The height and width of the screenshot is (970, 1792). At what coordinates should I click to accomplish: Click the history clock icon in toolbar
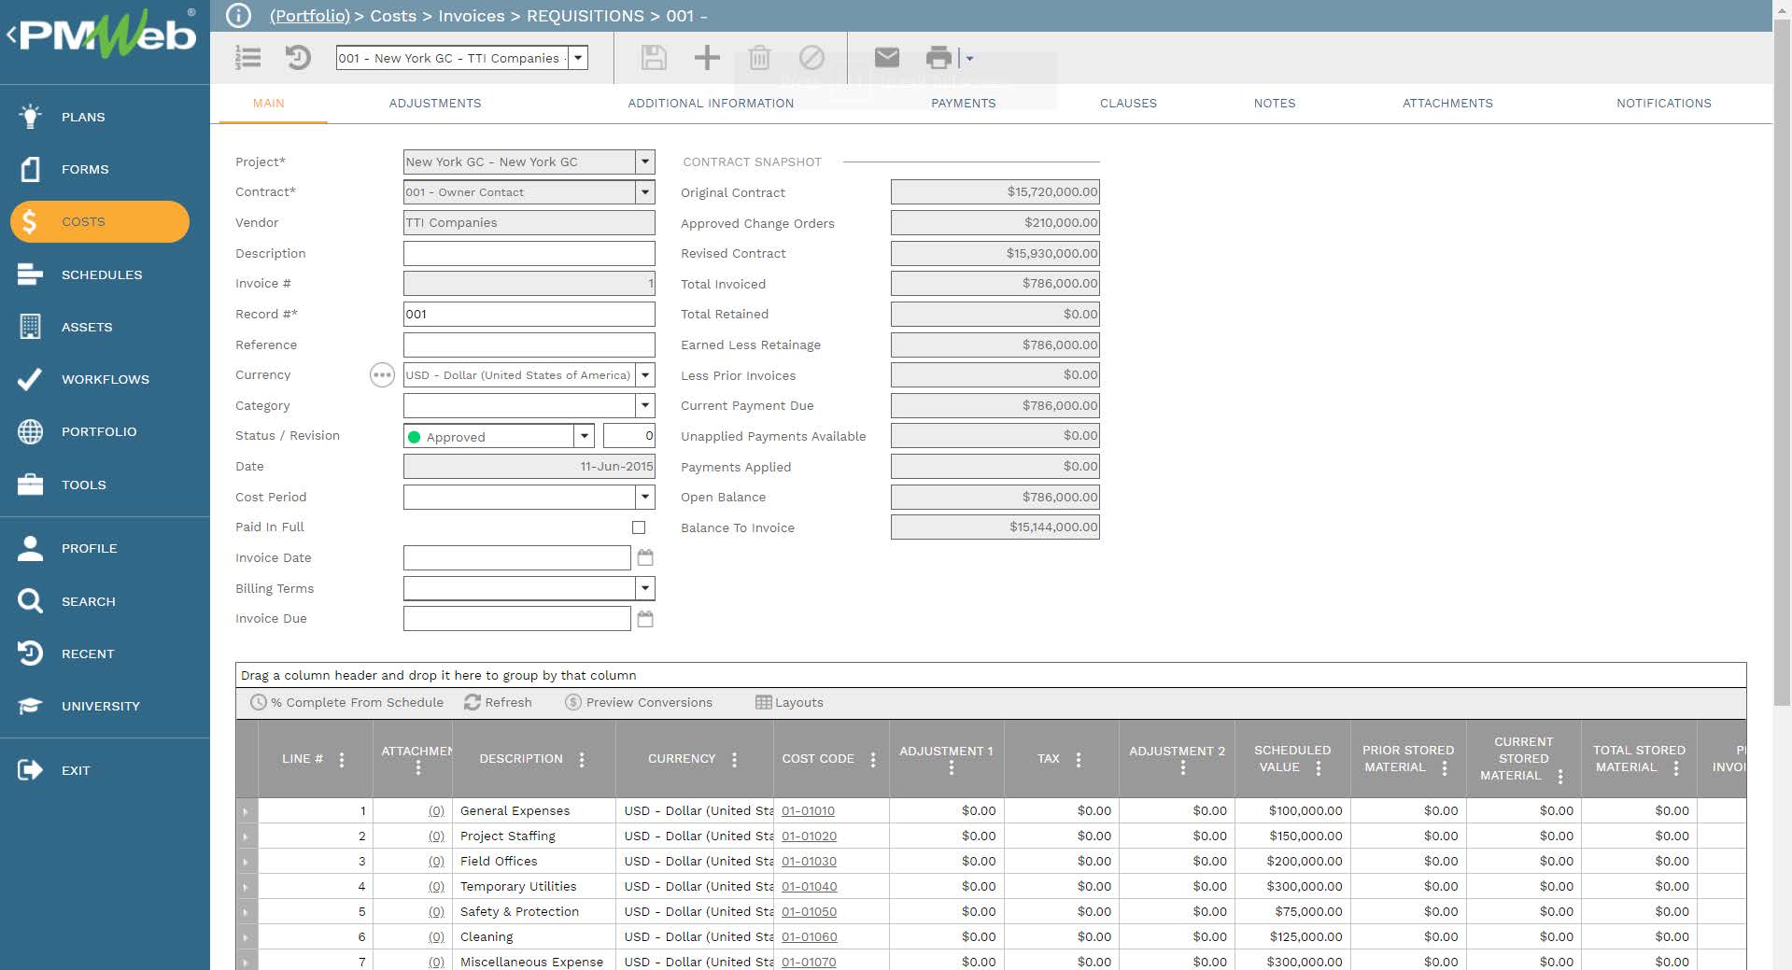click(x=298, y=58)
